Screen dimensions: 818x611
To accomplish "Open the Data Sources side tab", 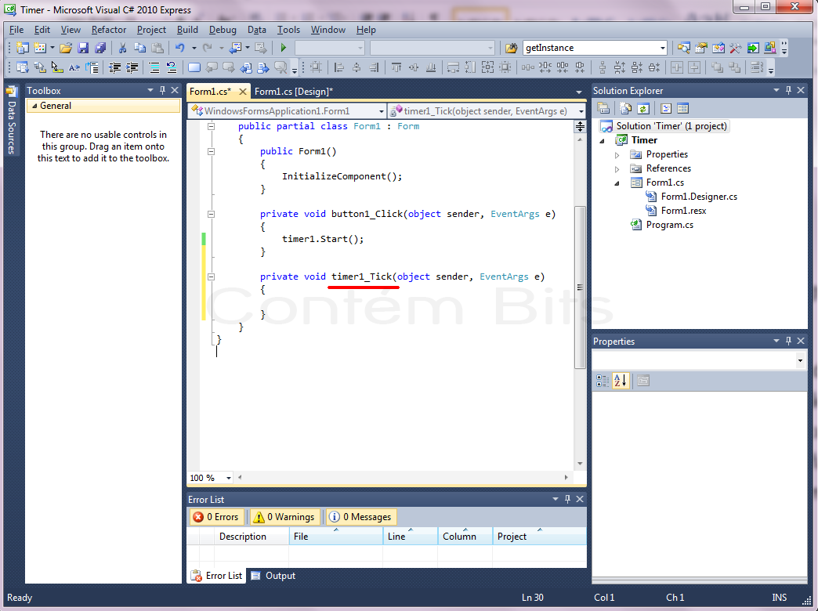I will 12,120.
